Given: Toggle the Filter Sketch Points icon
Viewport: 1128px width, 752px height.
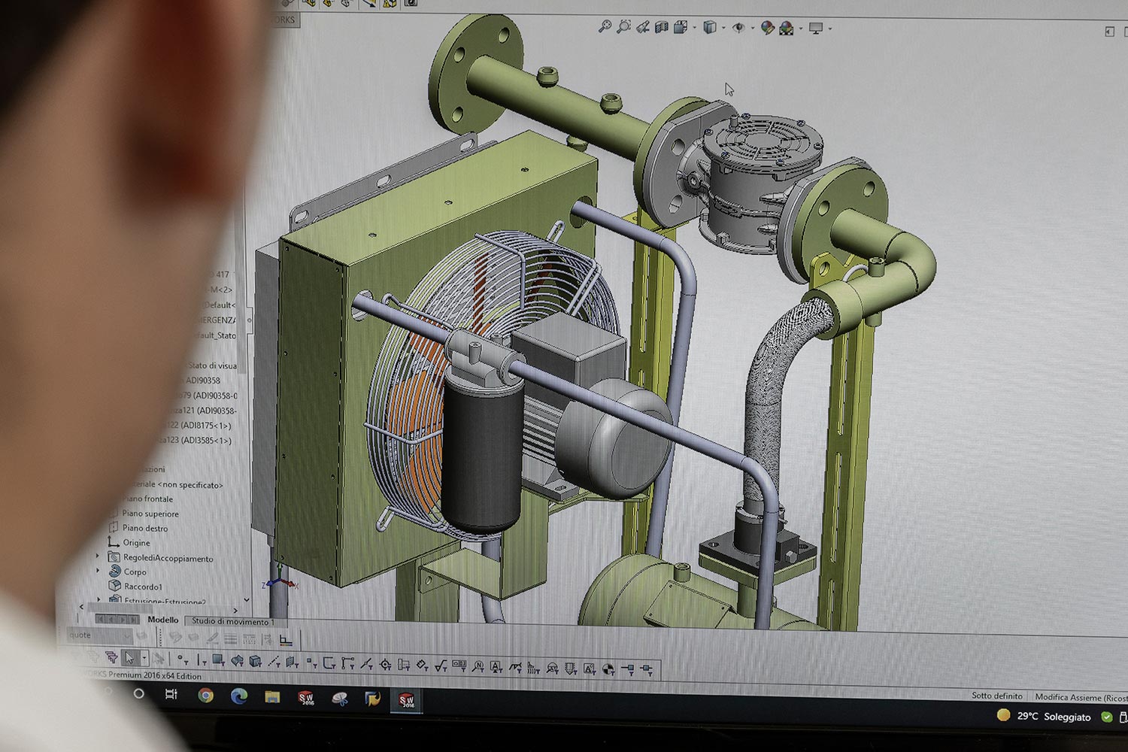Looking at the screenshot, I should 311,663.
